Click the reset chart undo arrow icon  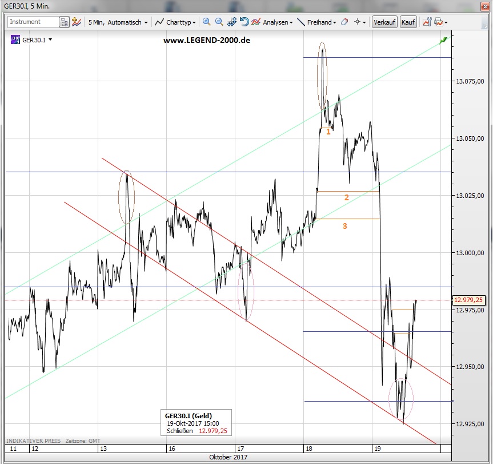pyautogui.click(x=244, y=22)
